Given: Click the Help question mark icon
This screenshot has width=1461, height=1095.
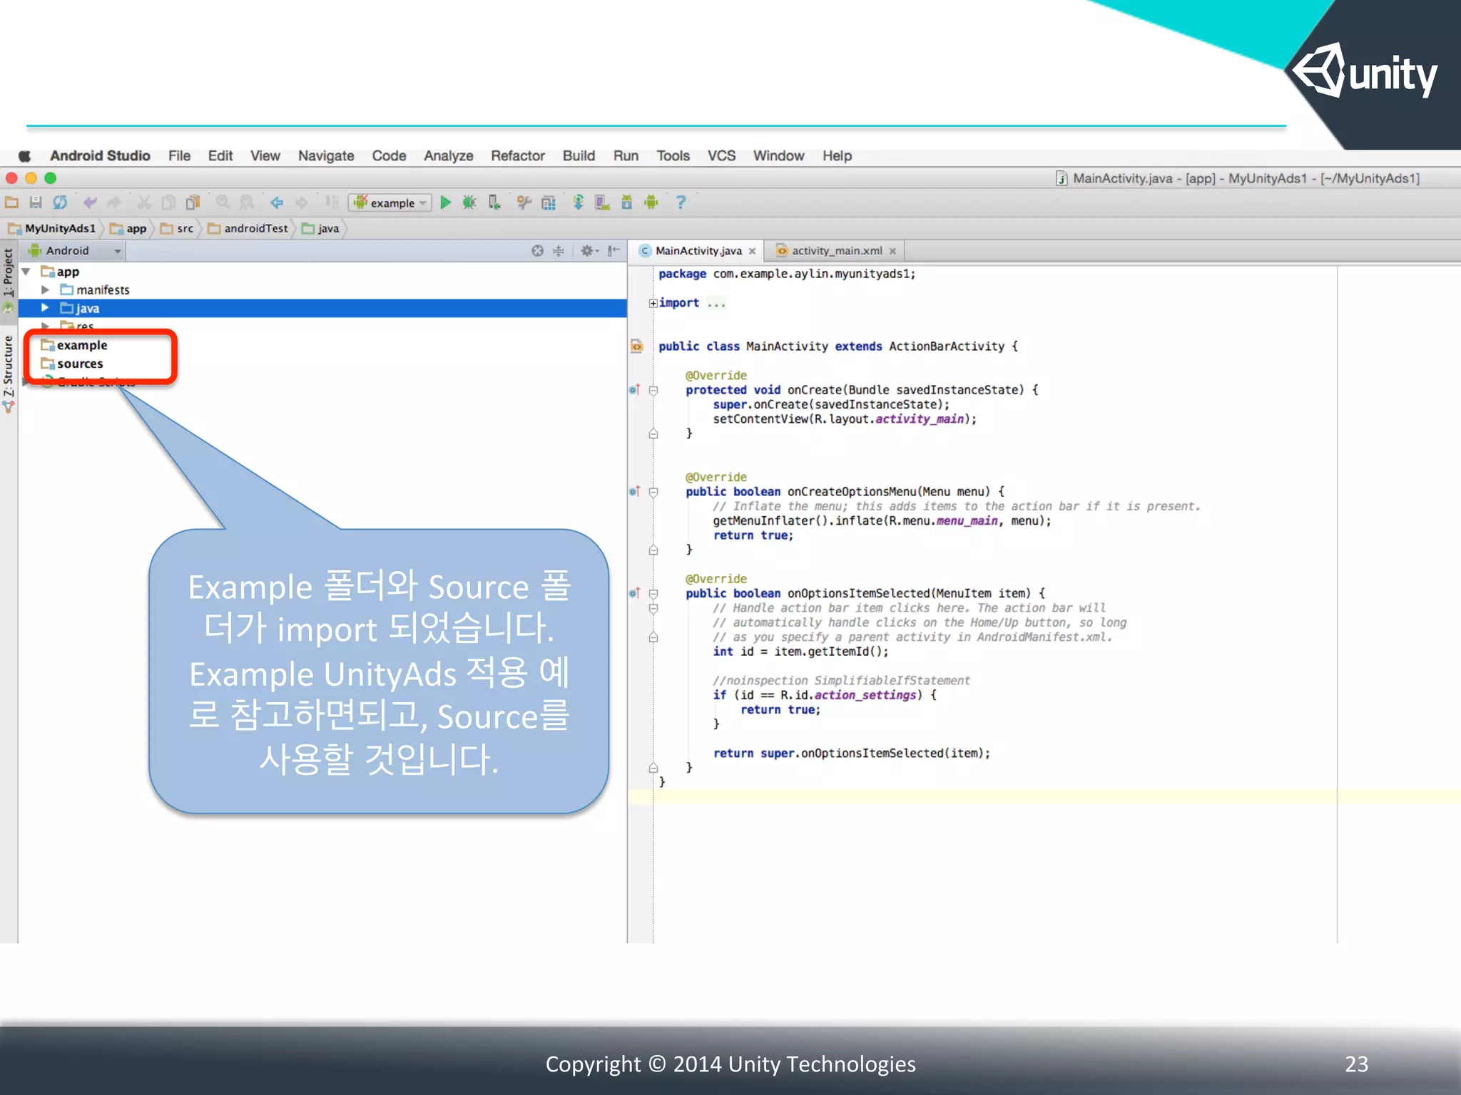Looking at the screenshot, I should pos(681,203).
